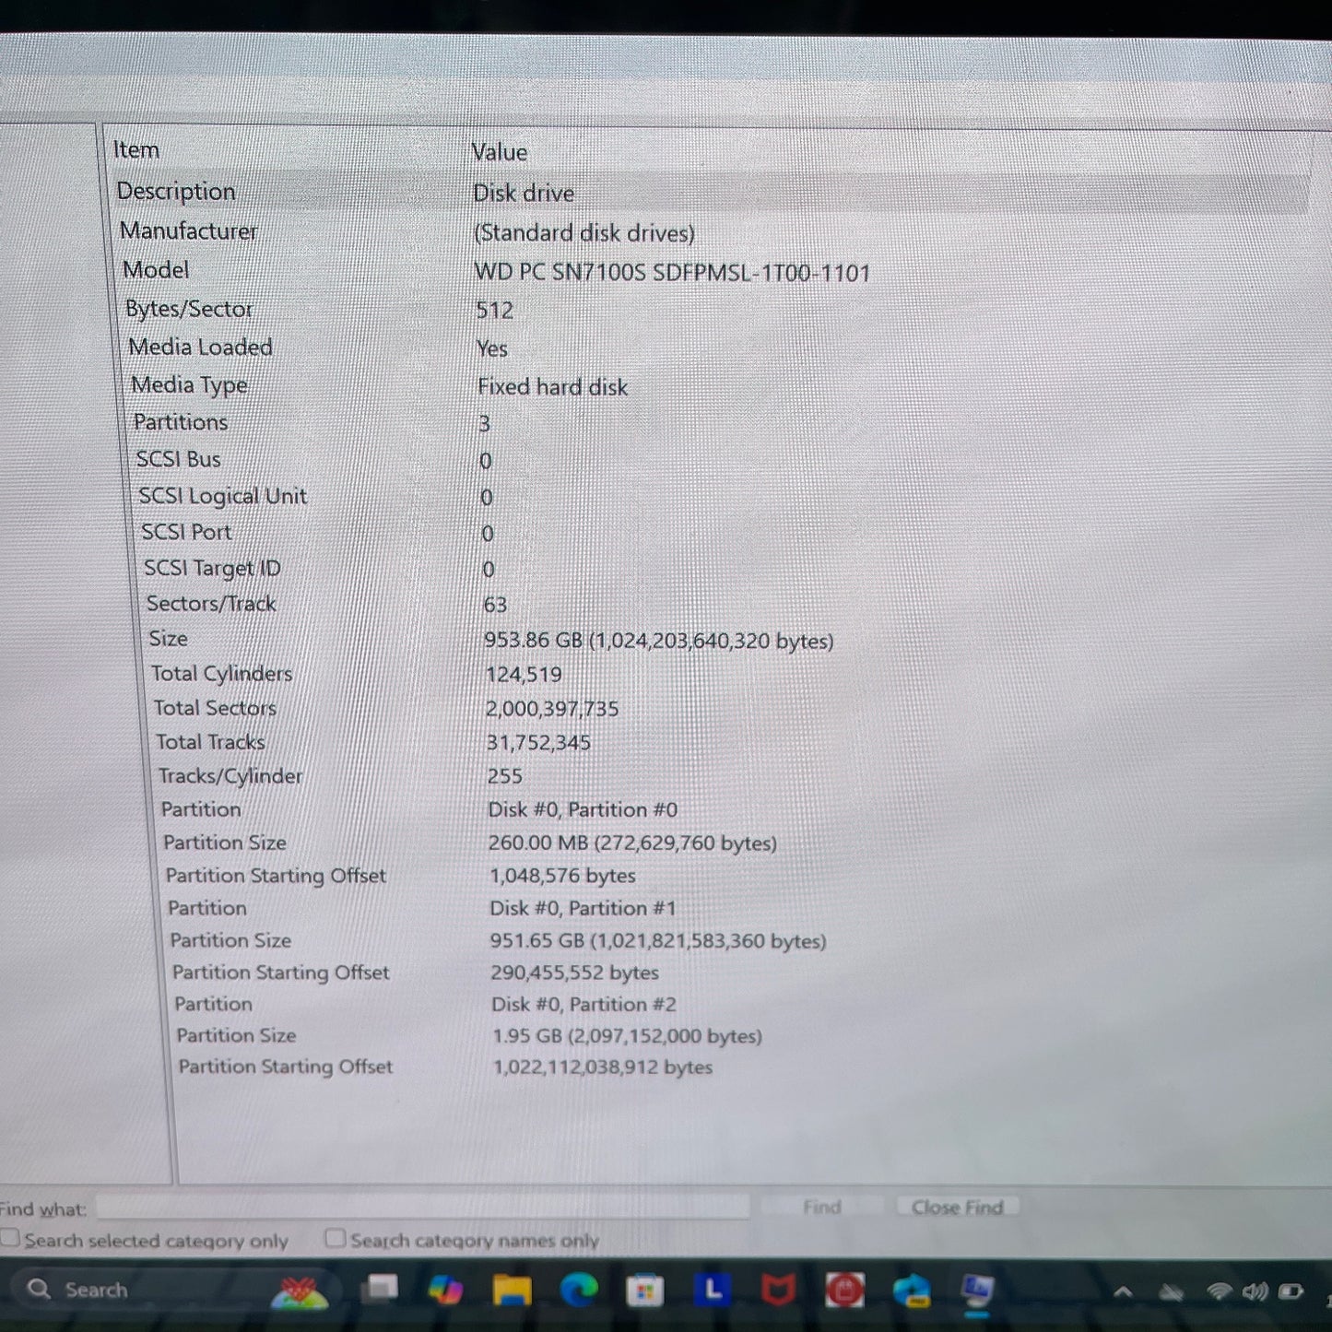Enable Search selected category only checkbox

tap(11, 1238)
